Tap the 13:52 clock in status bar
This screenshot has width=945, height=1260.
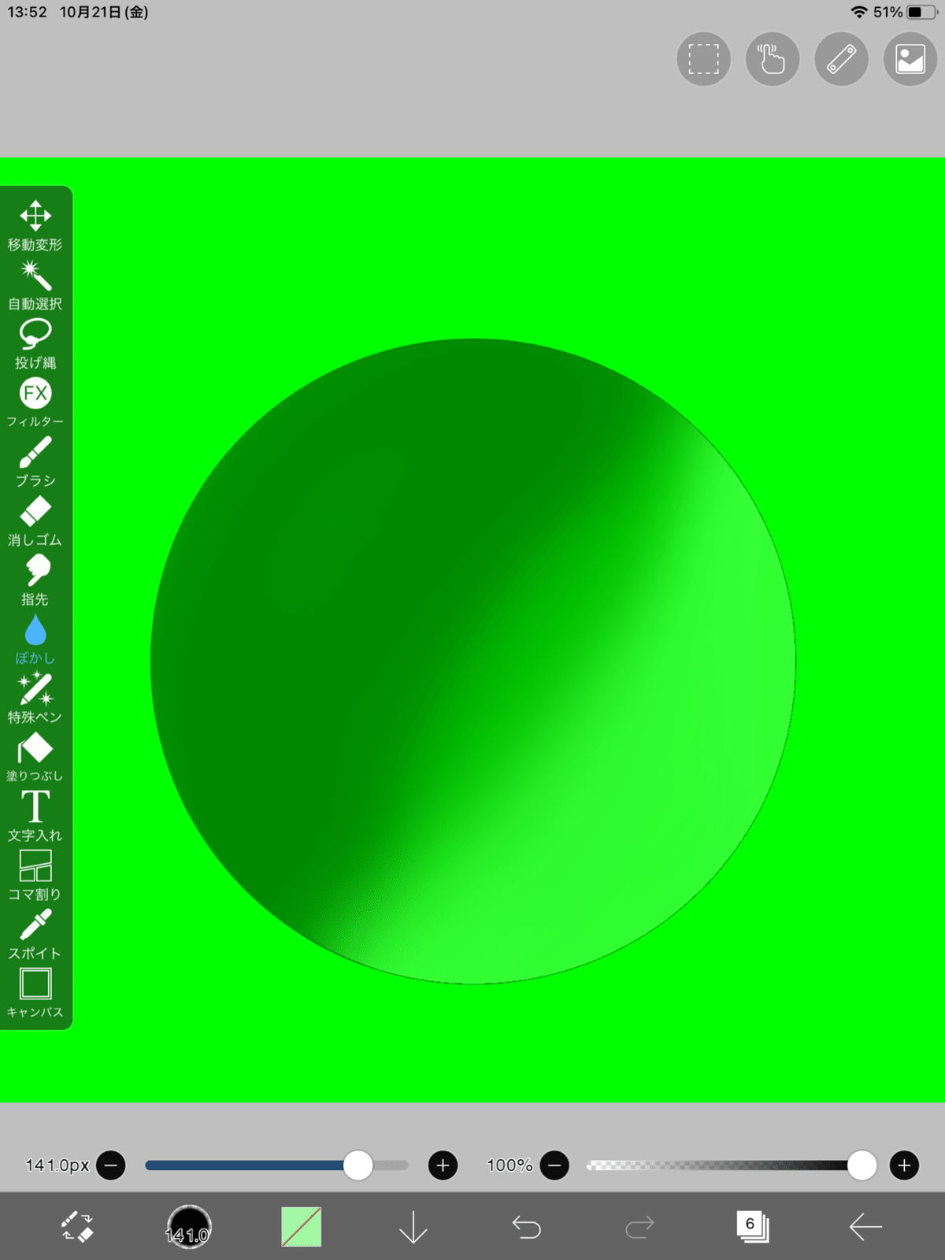point(28,13)
